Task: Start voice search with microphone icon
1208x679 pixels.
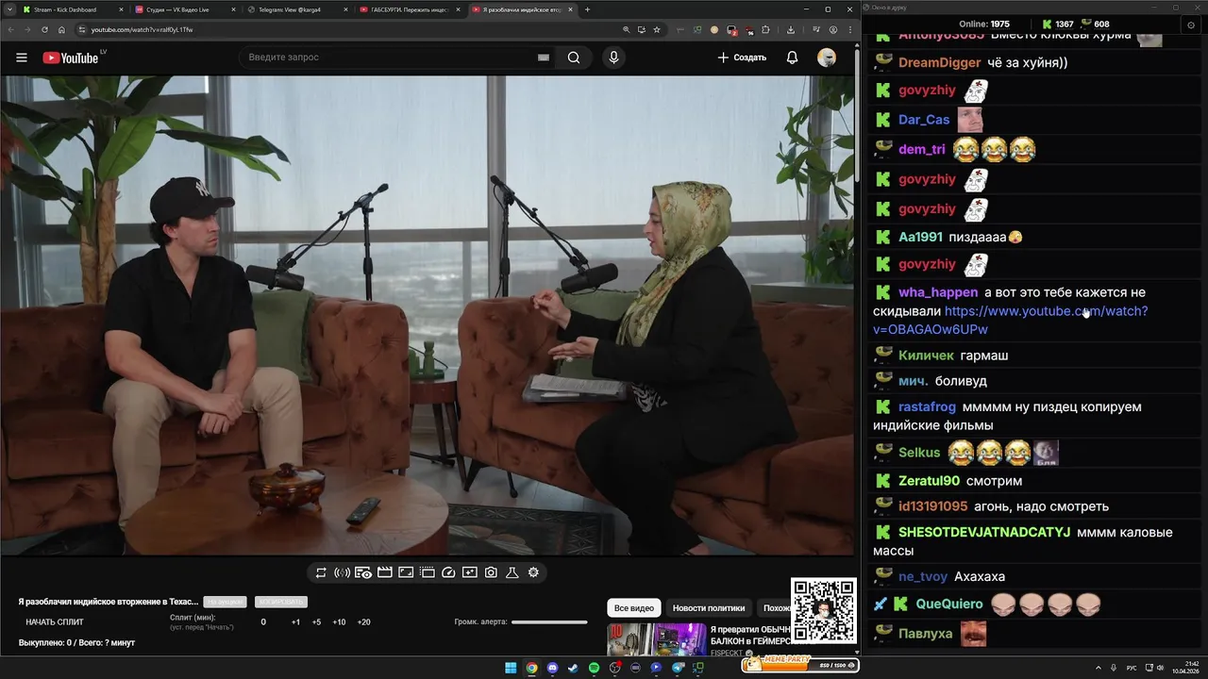Action: 613,58
